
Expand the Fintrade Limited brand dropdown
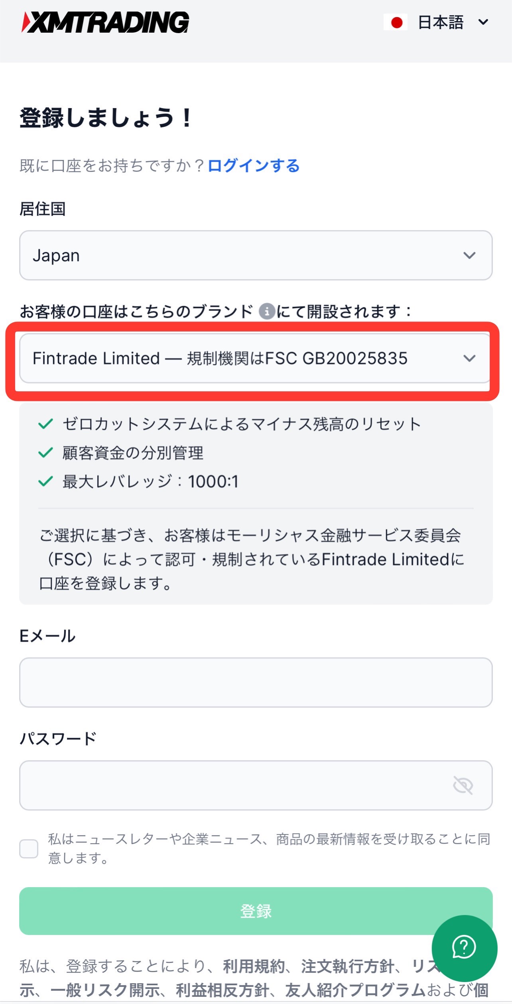[x=255, y=358]
